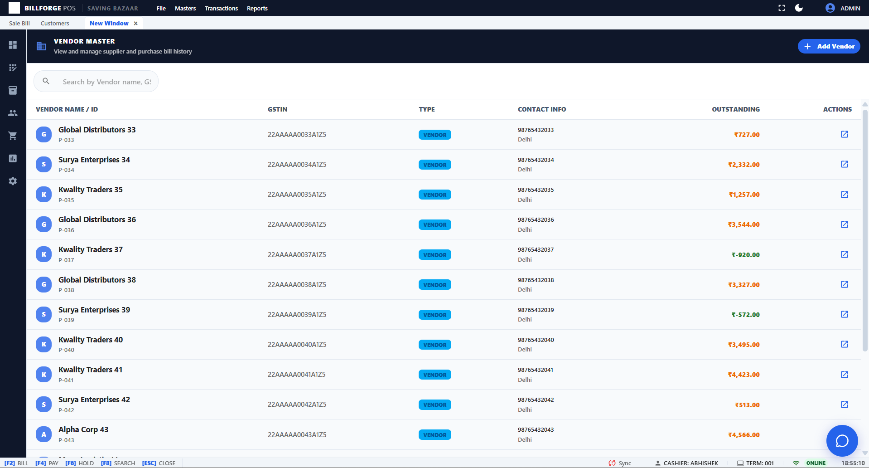Open the settings gear icon in sidebar
The image size is (869, 468).
click(13, 181)
